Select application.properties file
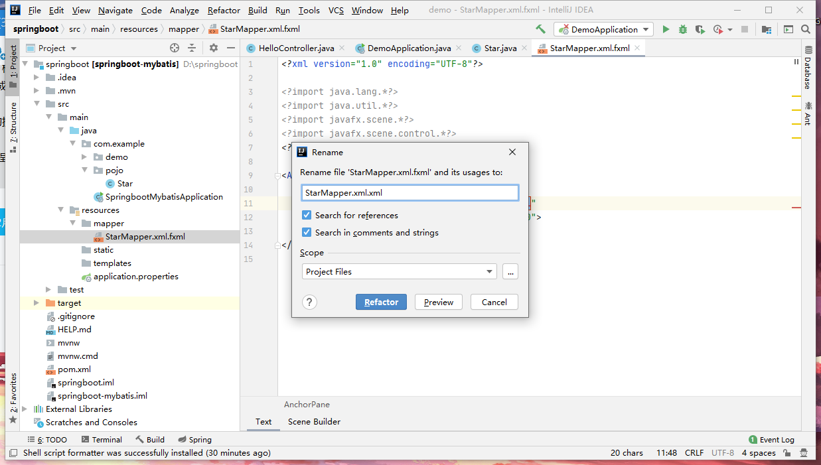Image resolution: width=821 pixels, height=465 pixels. coord(135,276)
